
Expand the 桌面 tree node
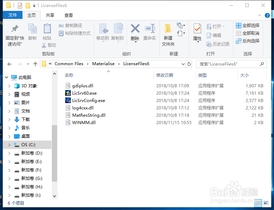[x=9, y=136]
